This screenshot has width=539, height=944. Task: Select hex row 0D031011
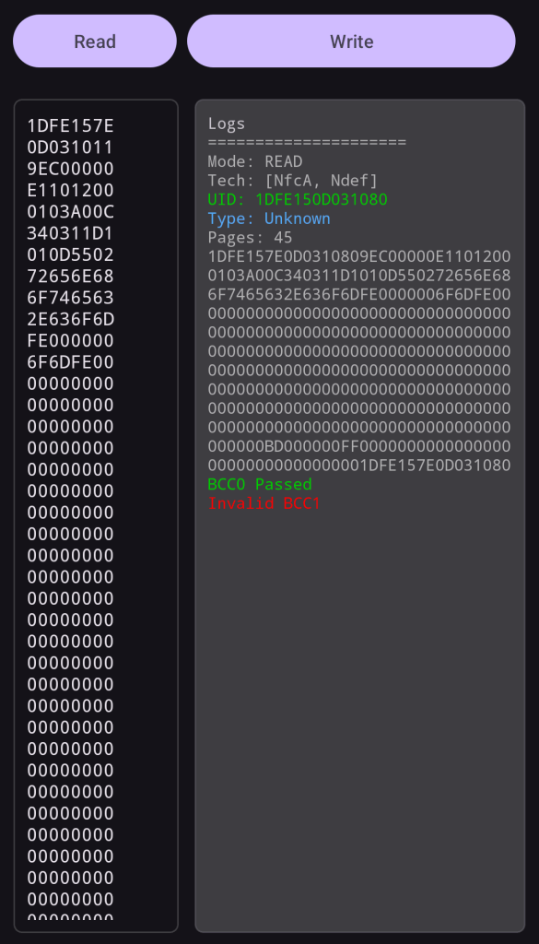[x=70, y=147]
